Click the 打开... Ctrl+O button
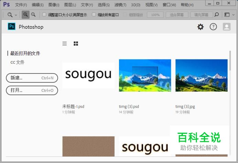 pos(32,90)
